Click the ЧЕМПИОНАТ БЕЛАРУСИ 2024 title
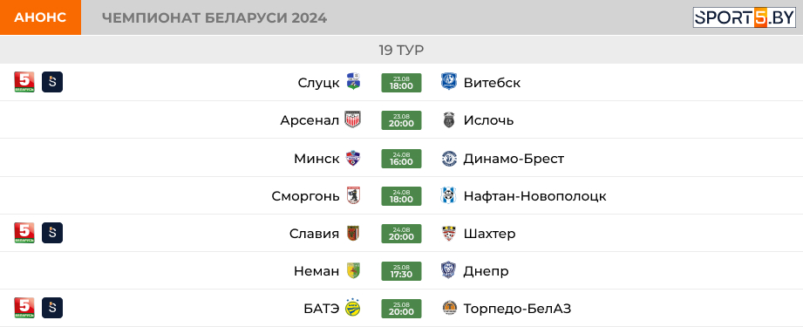 [x=214, y=18]
